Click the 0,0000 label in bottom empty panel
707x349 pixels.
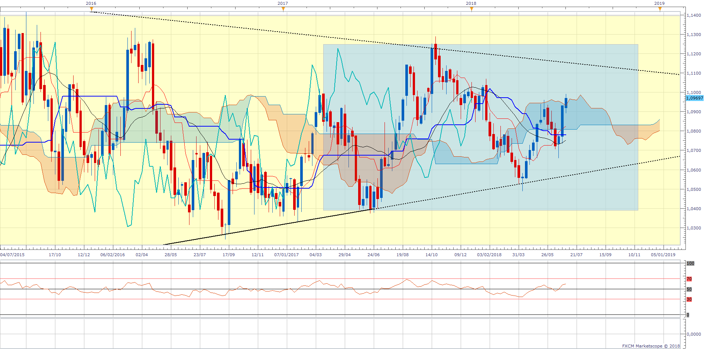[694, 334]
